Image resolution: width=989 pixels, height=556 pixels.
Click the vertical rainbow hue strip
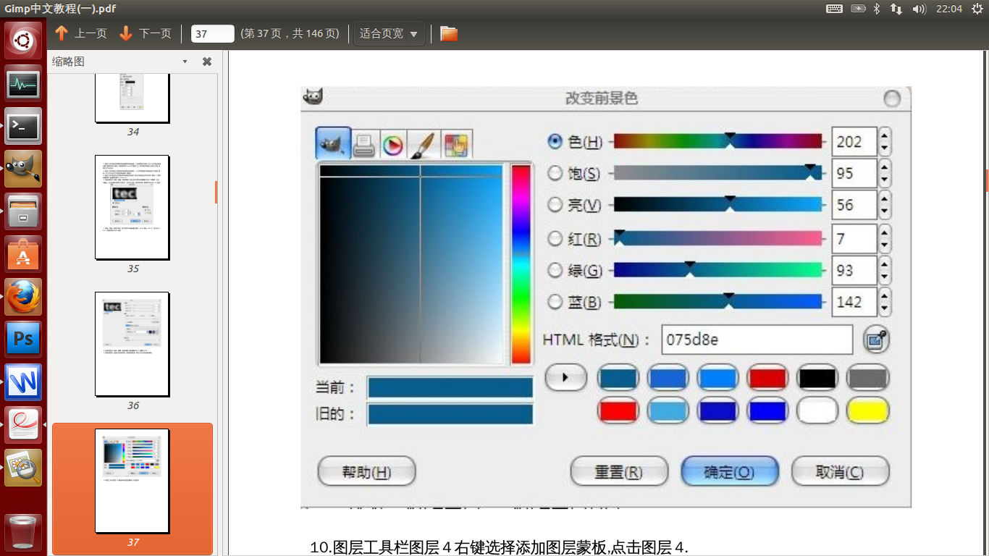click(521, 264)
